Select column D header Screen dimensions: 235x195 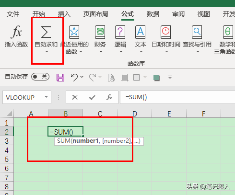pyautogui.click(x=135, y=114)
